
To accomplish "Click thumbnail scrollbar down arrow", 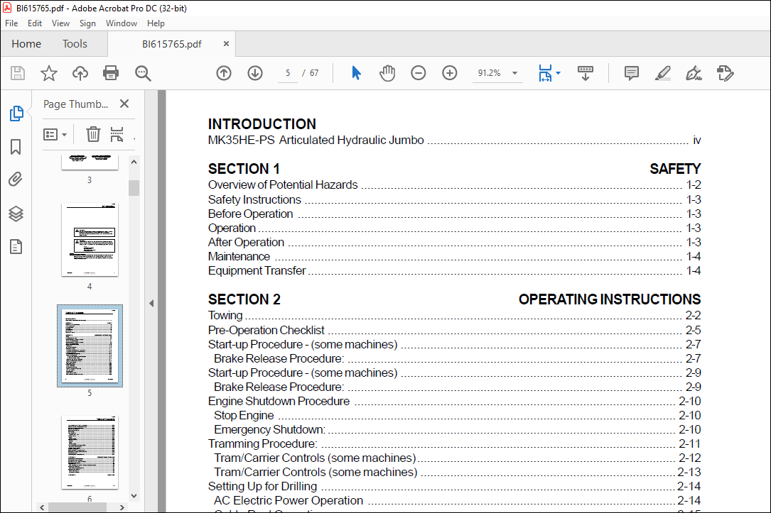I will [134, 496].
